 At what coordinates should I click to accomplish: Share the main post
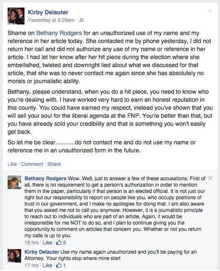(54, 164)
